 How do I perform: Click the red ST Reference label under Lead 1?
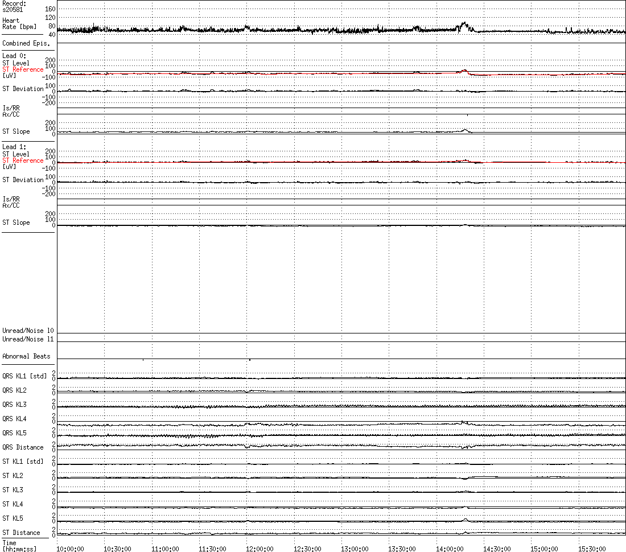pyautogui.click(x=23, y=160)
